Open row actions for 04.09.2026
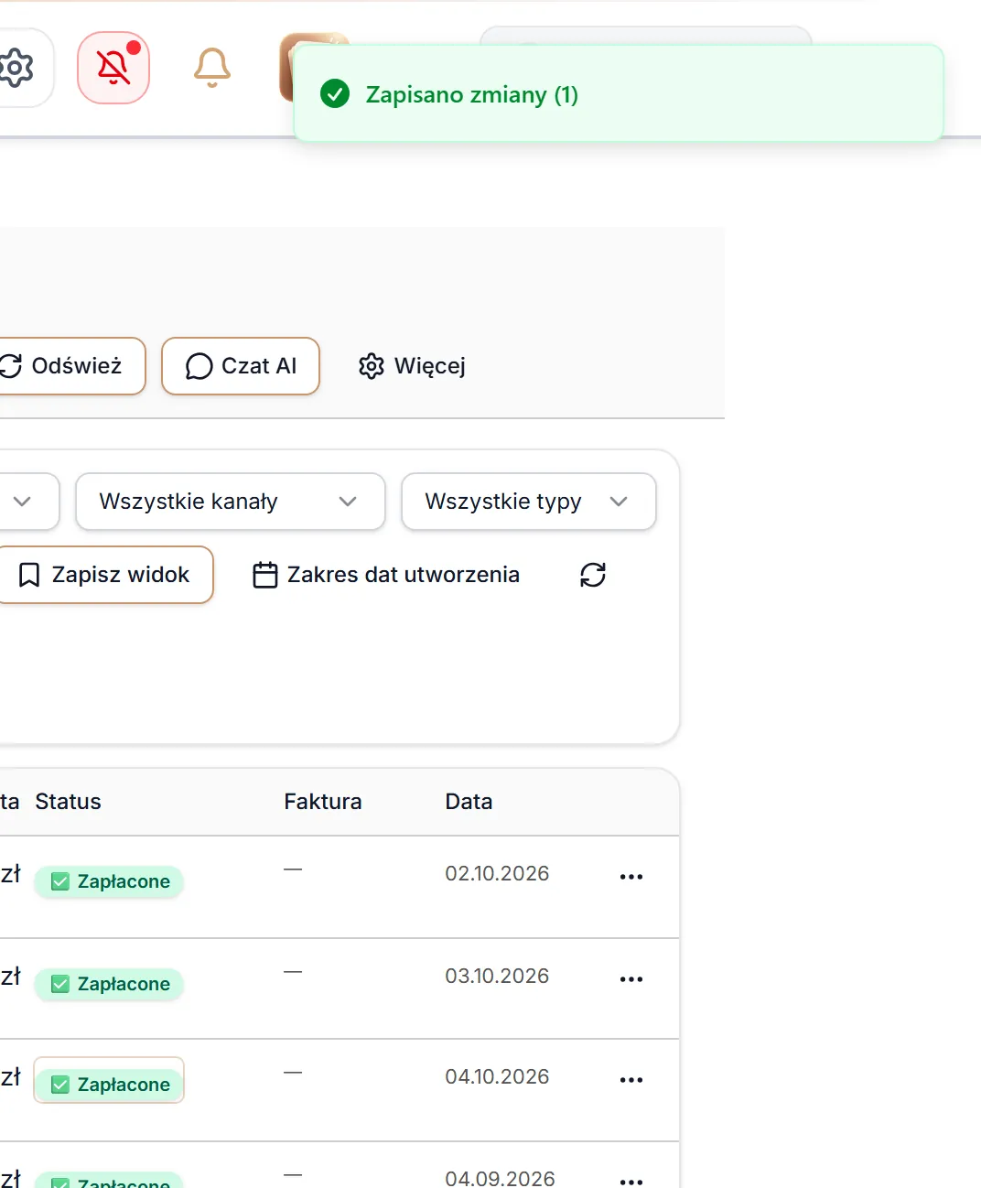This screenshot has width=981, height=1188. click(x=631, y=1181)
